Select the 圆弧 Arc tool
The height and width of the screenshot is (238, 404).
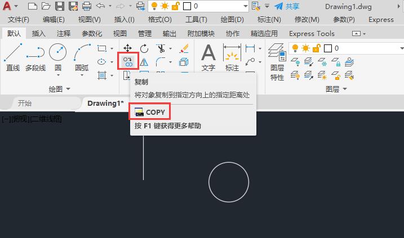(82, 57)
